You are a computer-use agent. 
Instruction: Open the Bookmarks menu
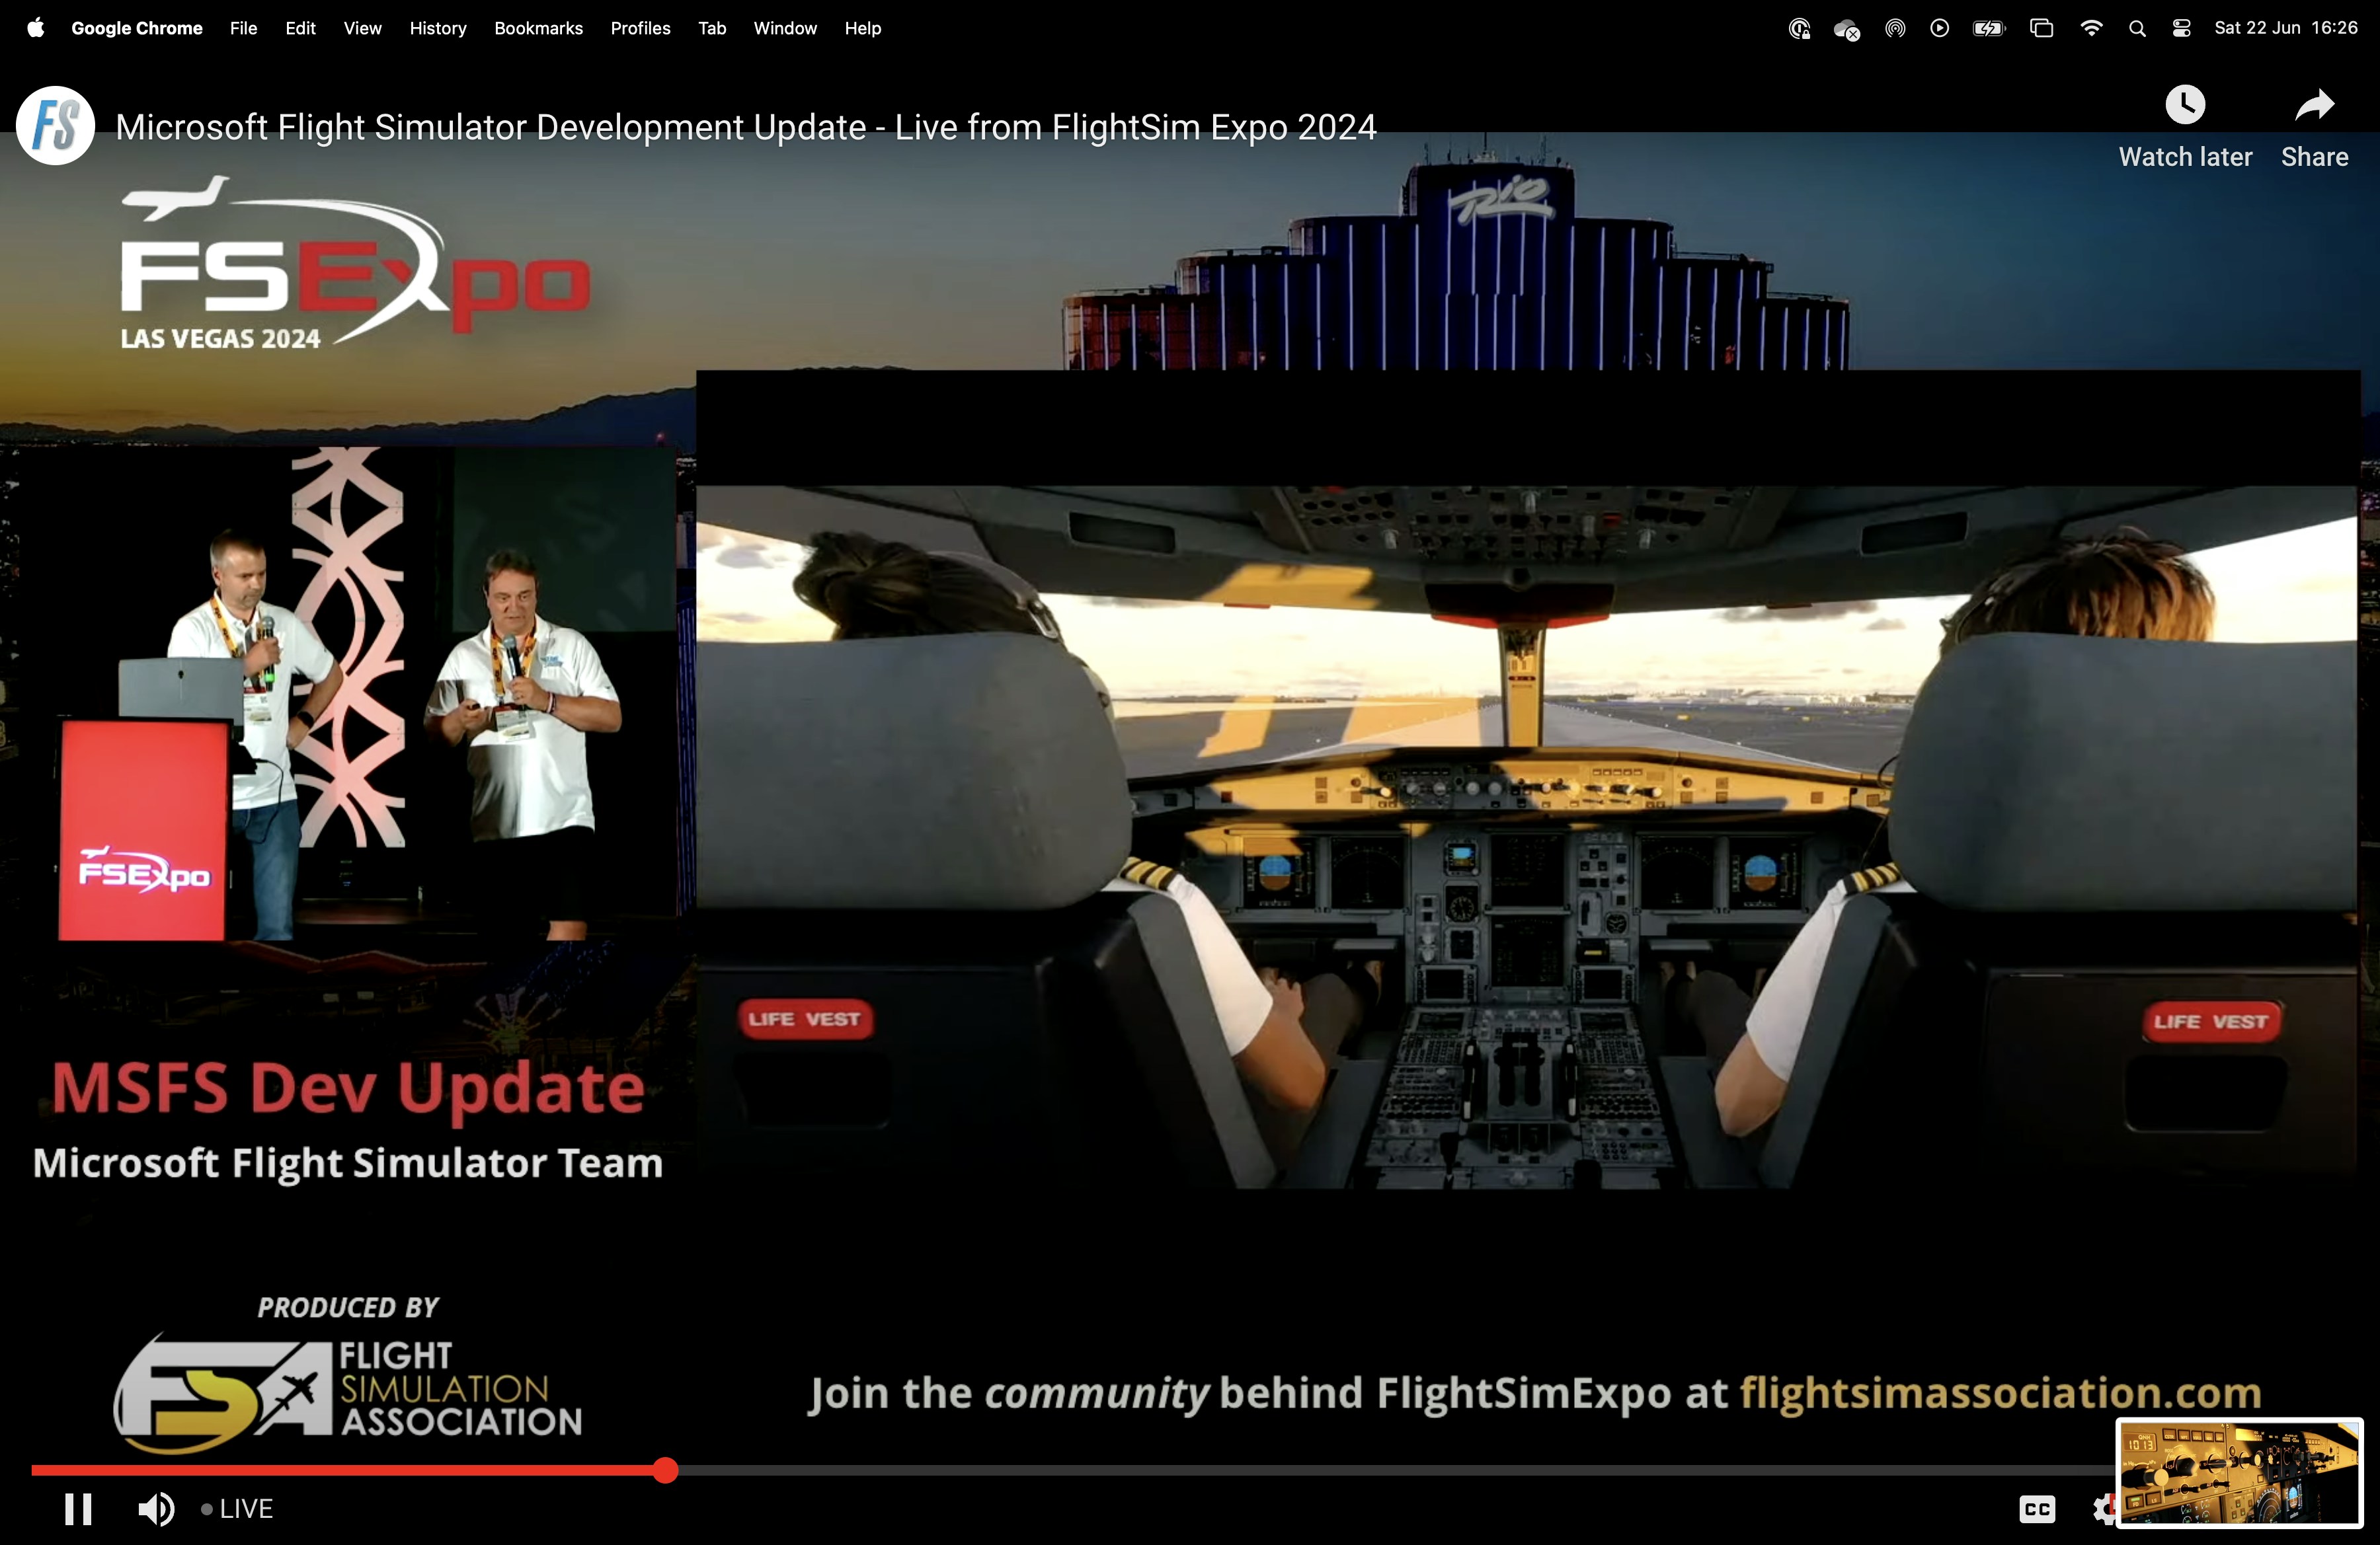[538, 28]
